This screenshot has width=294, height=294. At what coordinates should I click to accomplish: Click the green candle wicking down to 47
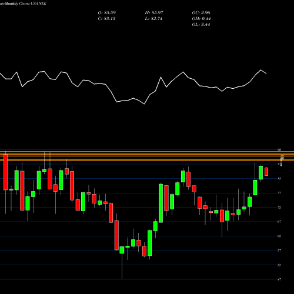pos(122,250)
